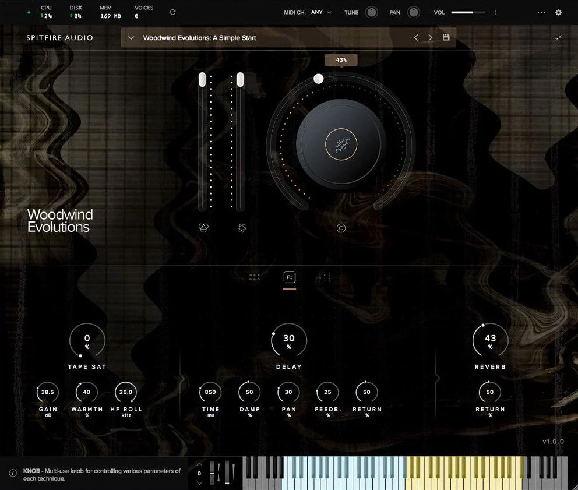
Task: Go to the next preset arrow
Action: click(431, 37)
